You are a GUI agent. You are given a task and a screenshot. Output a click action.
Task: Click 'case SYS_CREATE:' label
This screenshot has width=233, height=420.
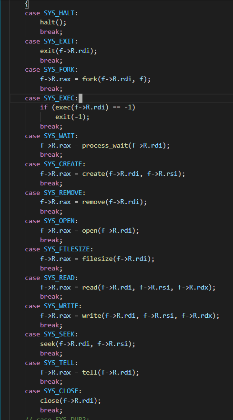coord(55,164)
